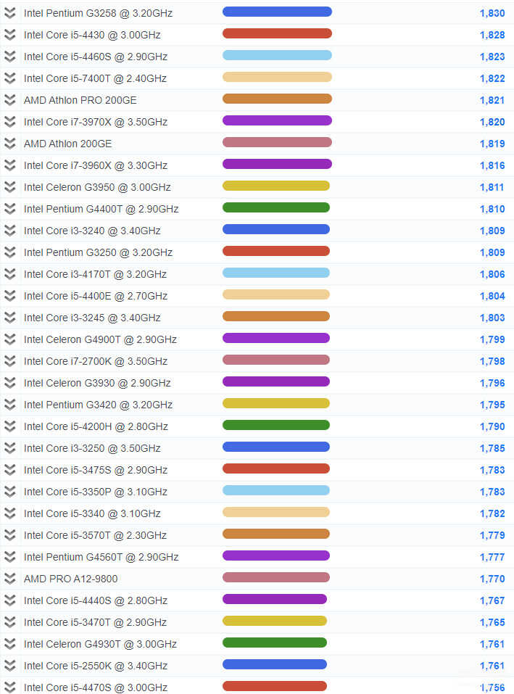The height and width of the screenshot is (694, 514).
Task: Expand the Intel Core i7-2700K row chevron
Action: (9, 360)
